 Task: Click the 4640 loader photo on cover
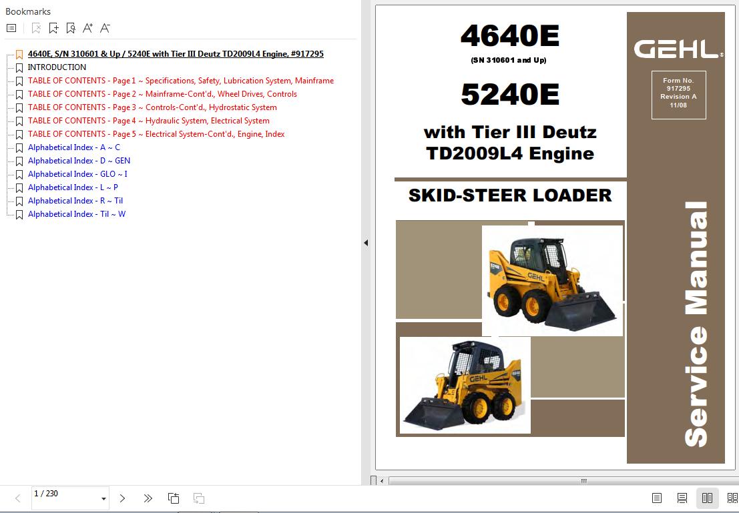coord(465,386)
